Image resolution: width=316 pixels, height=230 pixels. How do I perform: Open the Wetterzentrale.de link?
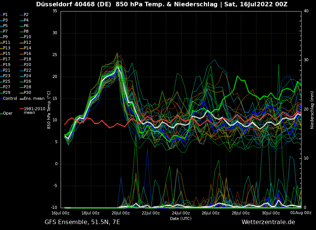click(x=268, y=222)
